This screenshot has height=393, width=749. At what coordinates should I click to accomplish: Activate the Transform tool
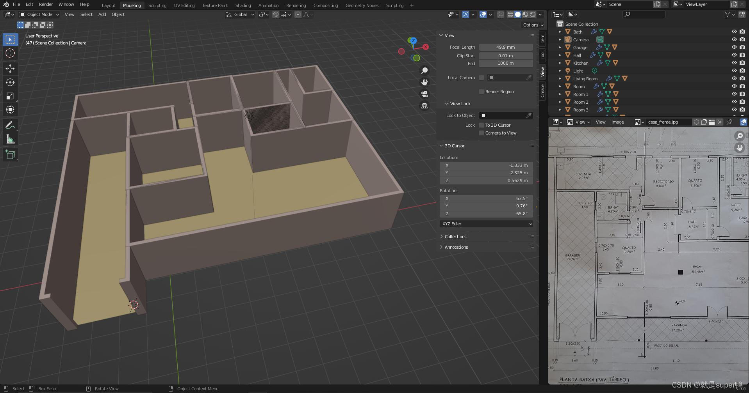(10, 110)
